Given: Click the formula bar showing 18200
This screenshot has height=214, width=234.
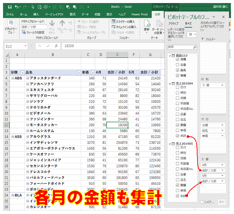Looking at the screenshot, I should (113, 46).
